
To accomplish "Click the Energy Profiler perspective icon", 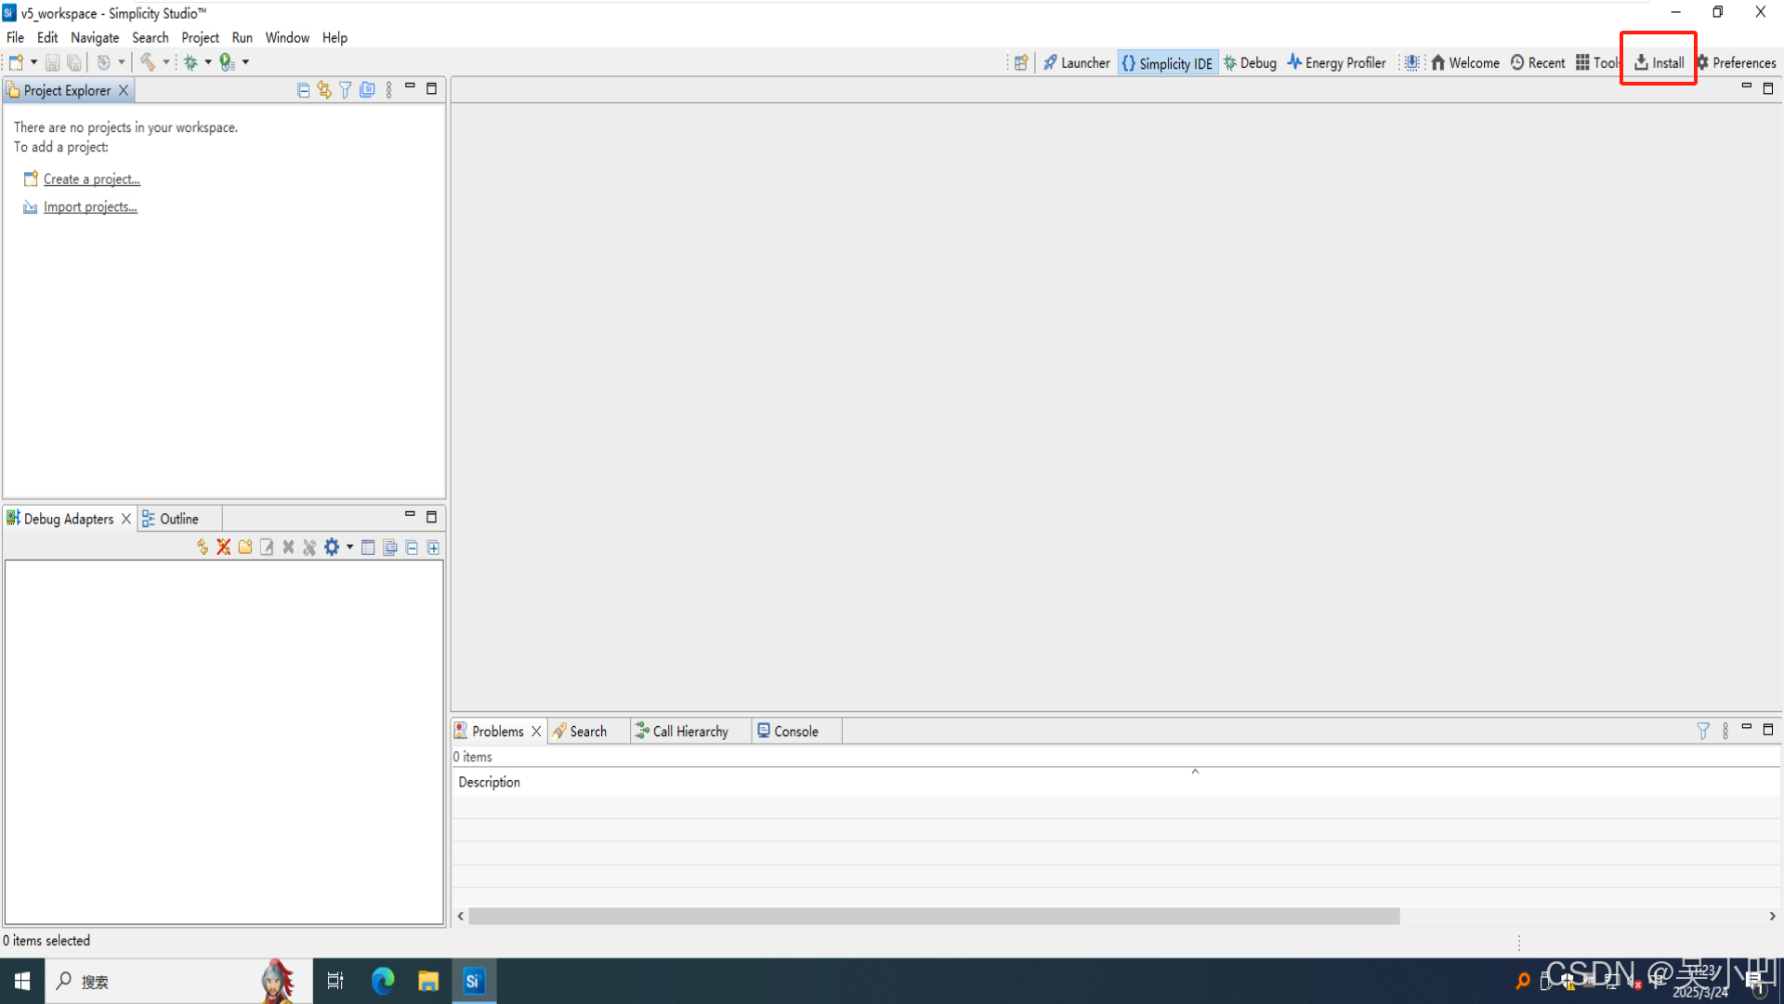I will pos(1294,62).
